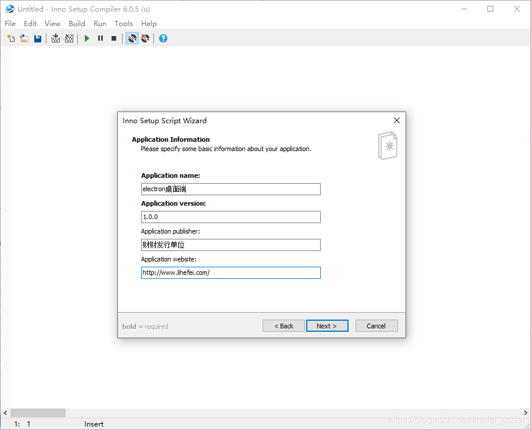Save the script with the floppy disk icon

point(38,38)
